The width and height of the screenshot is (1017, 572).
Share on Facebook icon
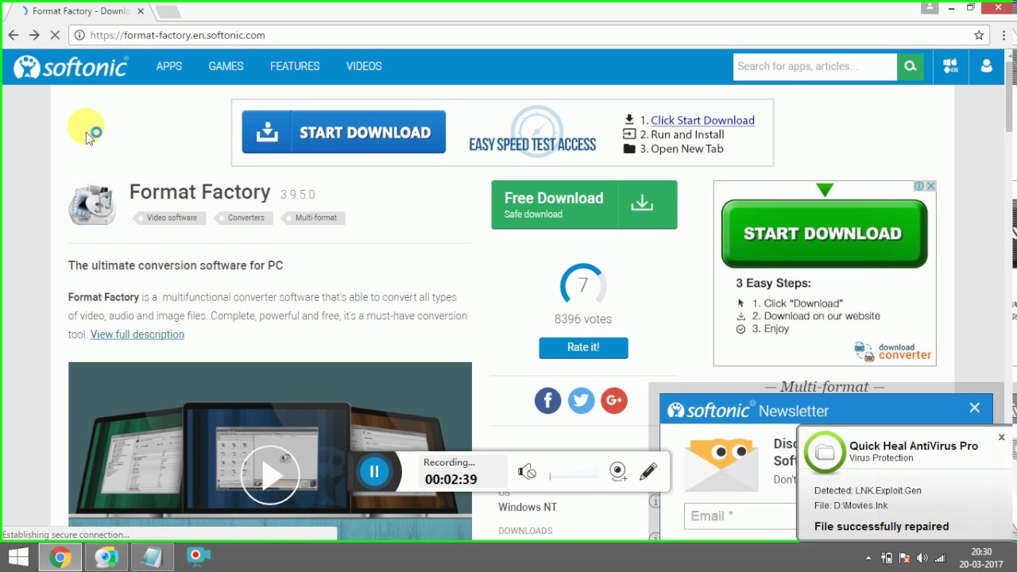(x=547, y=400)
